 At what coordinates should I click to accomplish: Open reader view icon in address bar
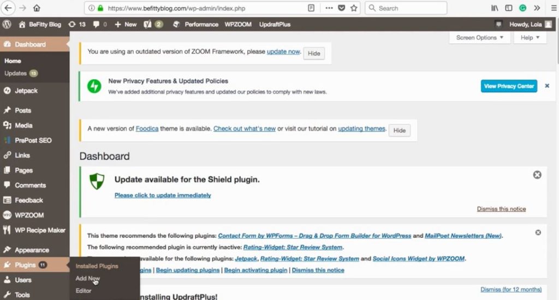point(311,8)
